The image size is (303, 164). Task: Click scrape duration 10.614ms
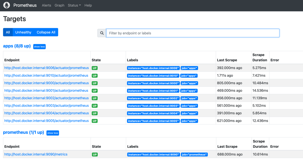click(x=261, y=154)
